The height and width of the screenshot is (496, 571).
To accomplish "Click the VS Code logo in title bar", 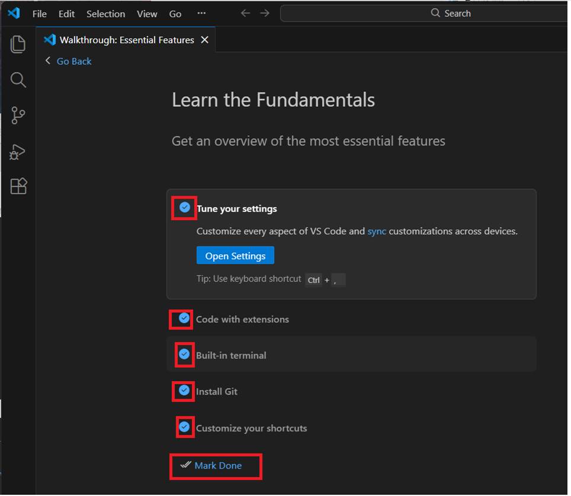I will coord(14,13).
